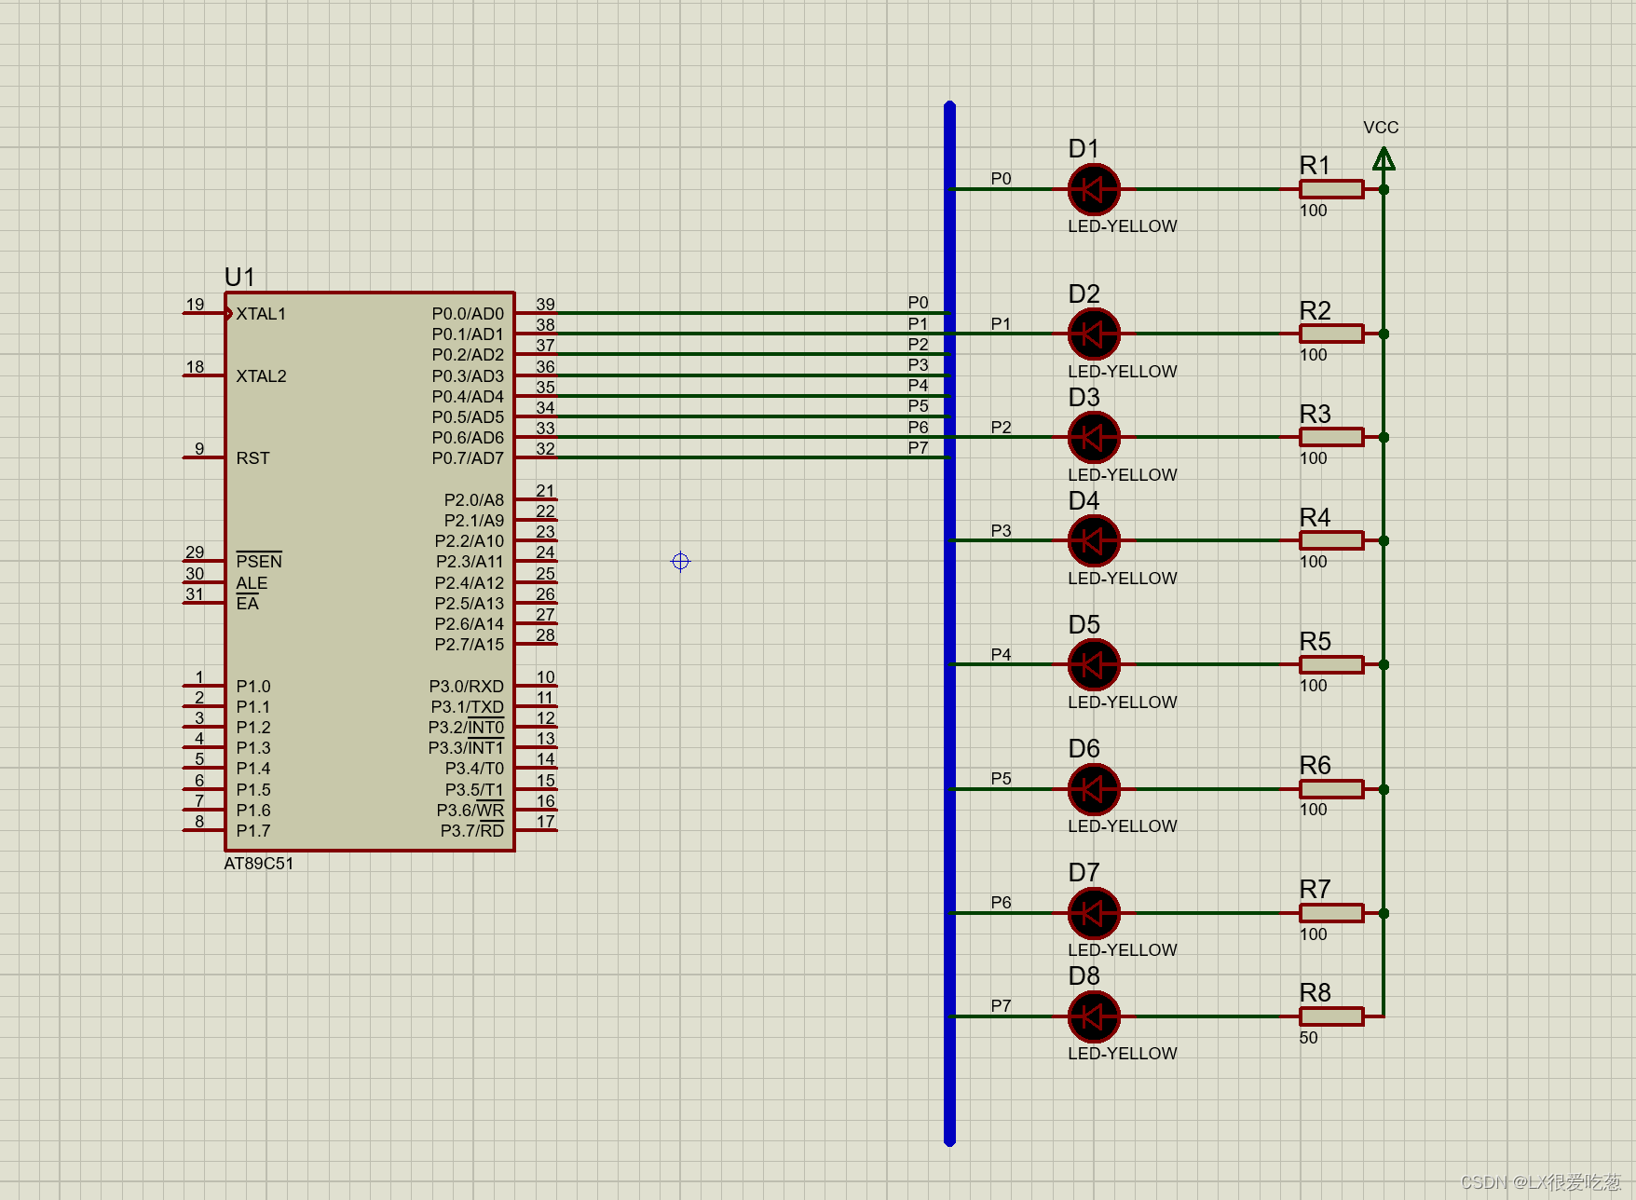
Task: Click R8's value text 50
Action: click(x=1309, y=1038)
